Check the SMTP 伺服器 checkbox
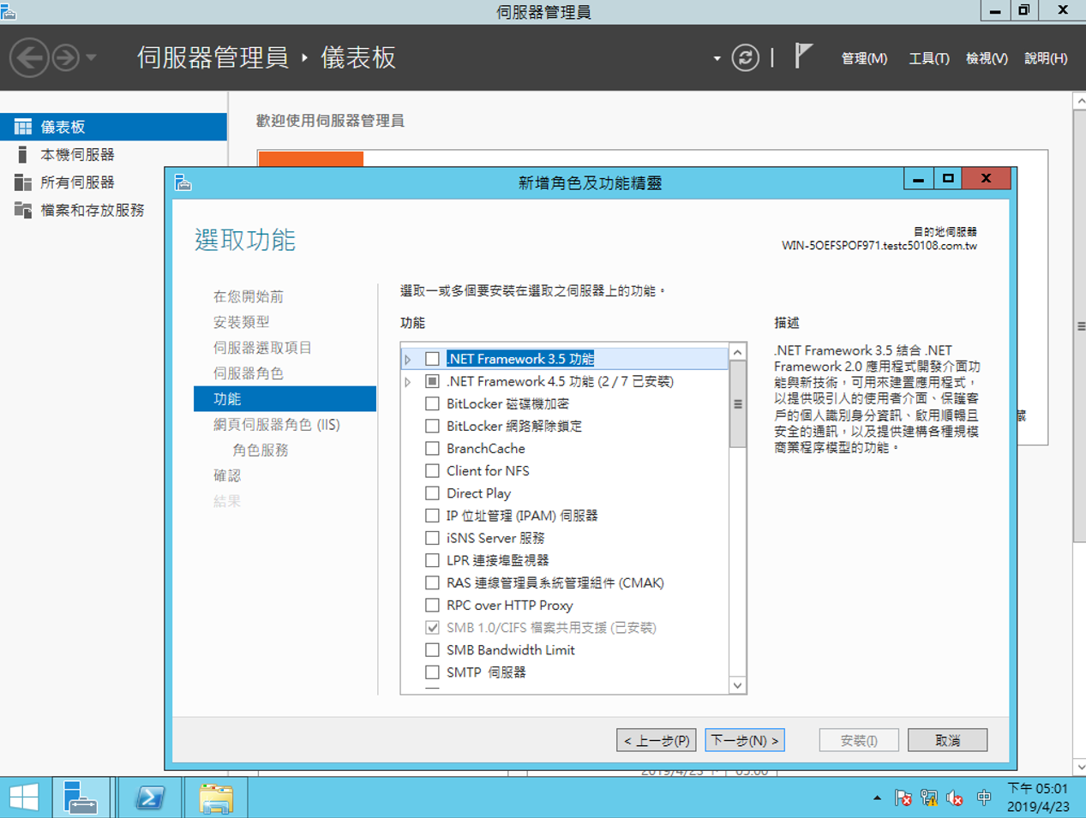 point(433,672)
